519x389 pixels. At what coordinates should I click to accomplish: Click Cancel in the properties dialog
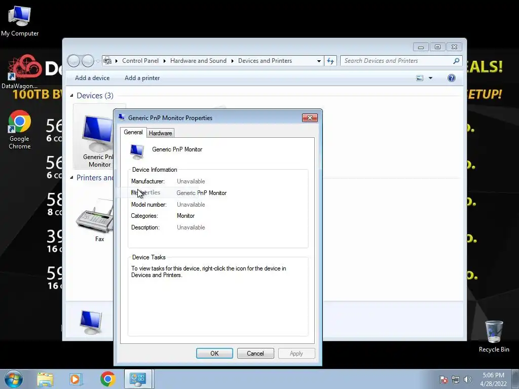tap(255, 353)
